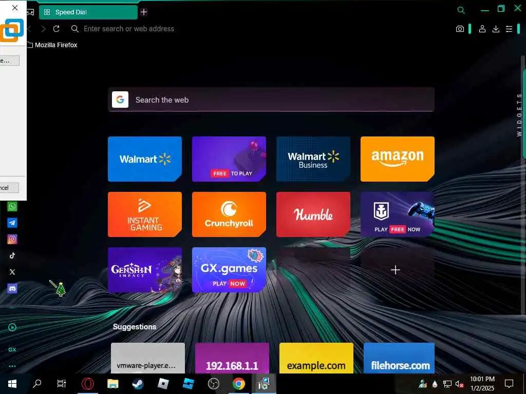Click the address bar field

point(129,29)
